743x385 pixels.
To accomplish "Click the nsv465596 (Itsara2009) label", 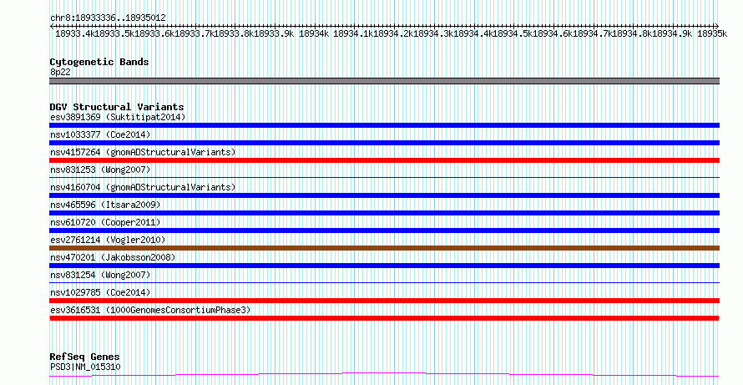I will (x=106, y=205).
